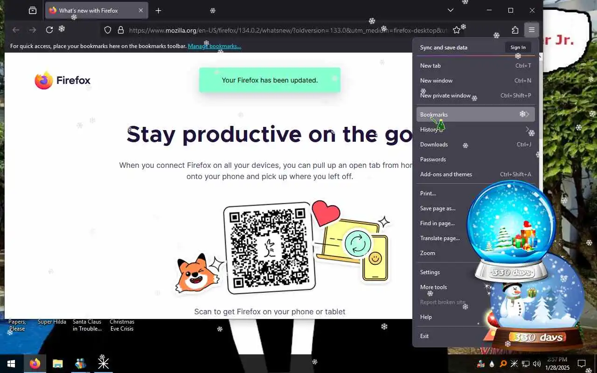Click the taskbar clock and date
This screenshot has height=373, width=597.
557,364
